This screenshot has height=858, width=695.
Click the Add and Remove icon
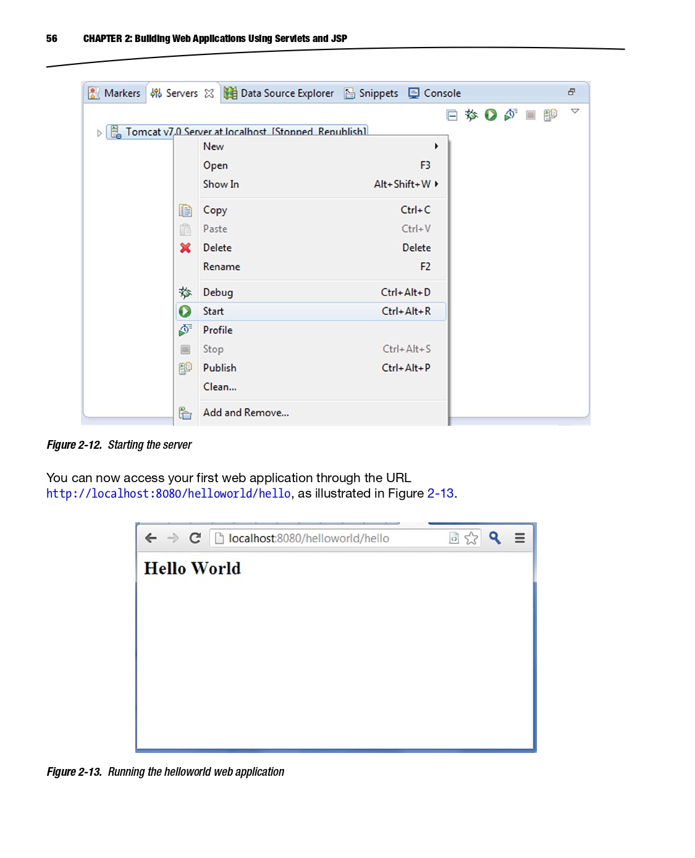(x=185, y=413)
